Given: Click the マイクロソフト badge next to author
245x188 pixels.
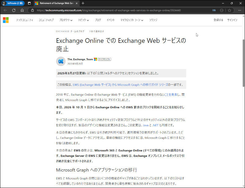Looking at the screenshot, I should point(104,59).
